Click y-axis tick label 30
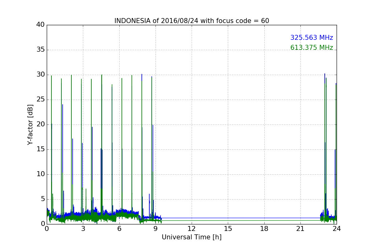The image size is (374, 249). 41,75
